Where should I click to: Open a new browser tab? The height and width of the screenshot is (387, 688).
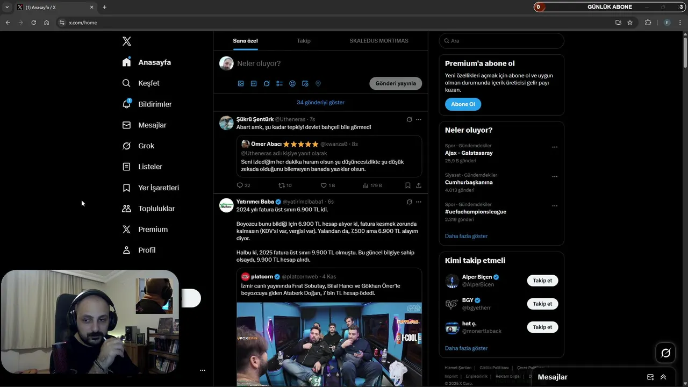coord(104,8)
